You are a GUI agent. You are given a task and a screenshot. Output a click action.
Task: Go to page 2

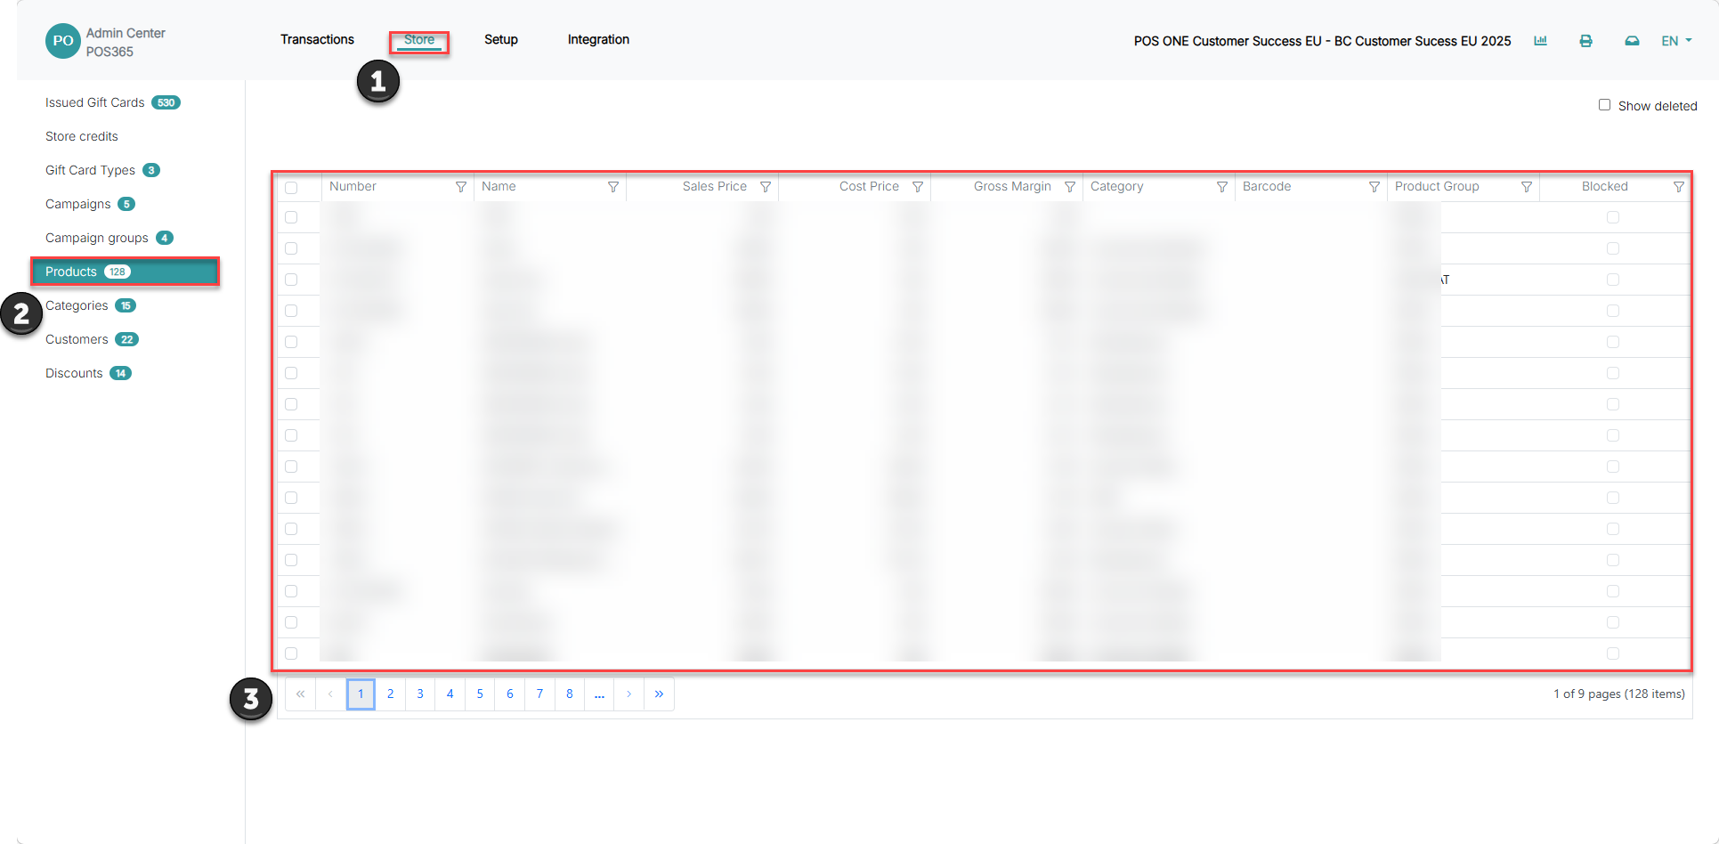tap(390, 694)
